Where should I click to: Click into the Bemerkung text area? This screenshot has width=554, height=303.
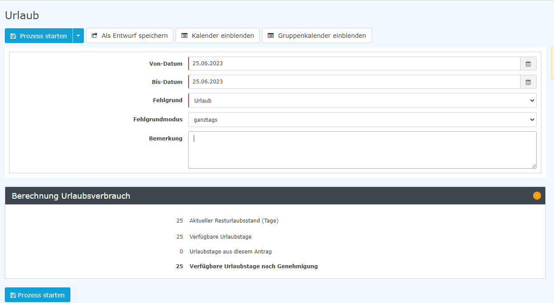tap(362, 150)
